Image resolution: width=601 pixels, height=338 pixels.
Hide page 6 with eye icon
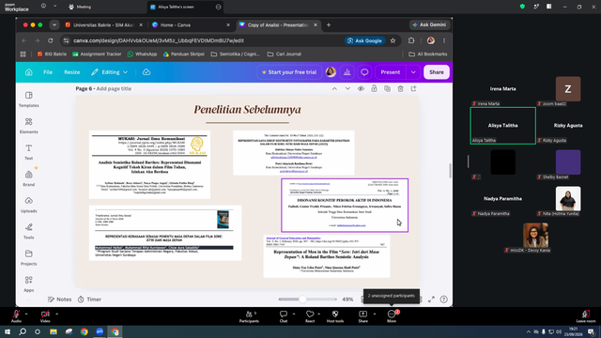(x=361, y=88)
